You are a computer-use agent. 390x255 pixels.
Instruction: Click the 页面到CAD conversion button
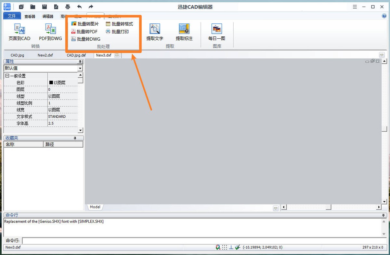19,32
